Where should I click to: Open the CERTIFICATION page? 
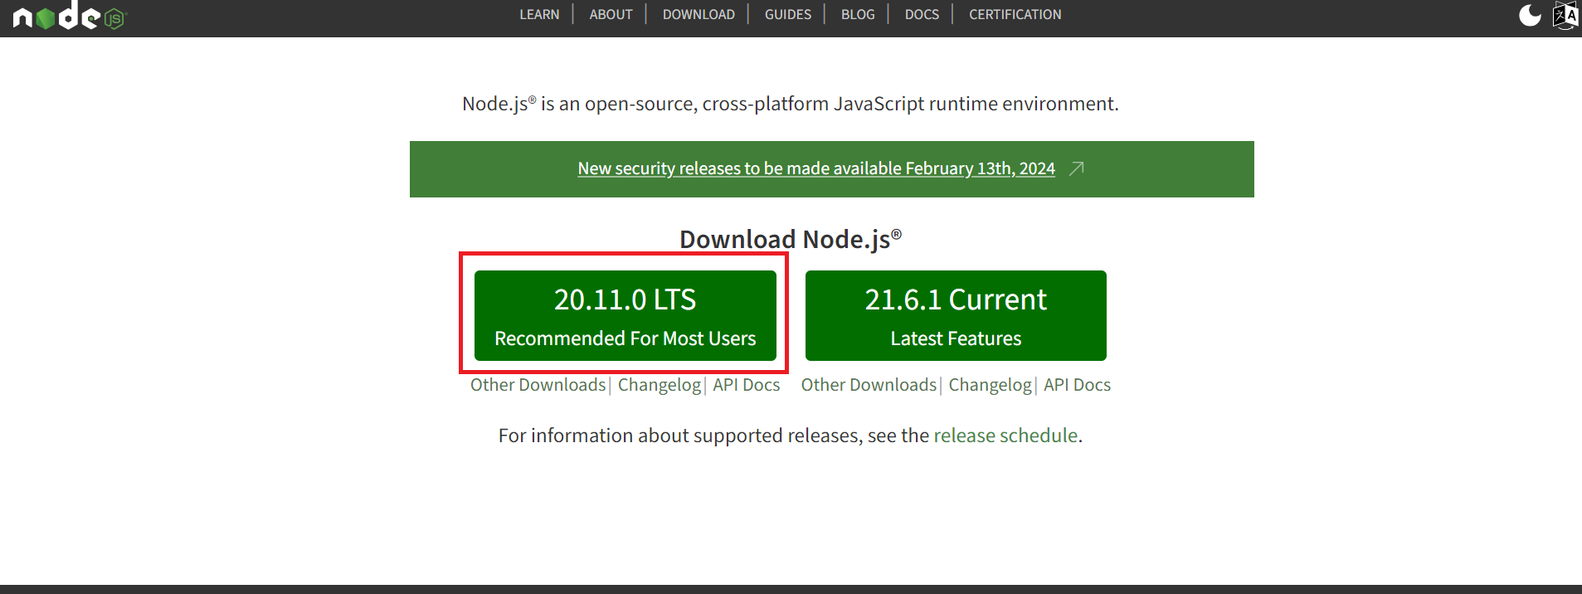point(1015,14)
